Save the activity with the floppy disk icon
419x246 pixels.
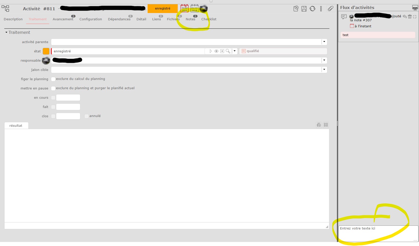(304, 9)
